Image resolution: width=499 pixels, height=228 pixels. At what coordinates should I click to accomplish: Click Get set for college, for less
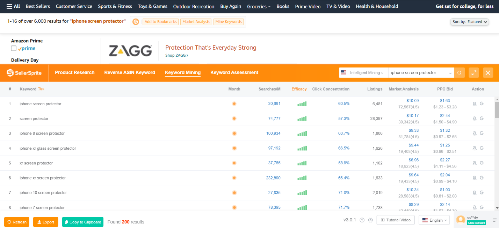(465, 6)
